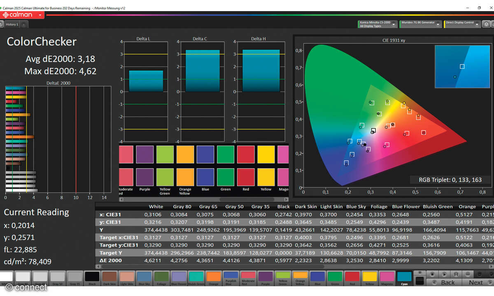
Task: Click the RGB Triplet: 0, 133, 163 readout
Action: click(x=450, y=180)
